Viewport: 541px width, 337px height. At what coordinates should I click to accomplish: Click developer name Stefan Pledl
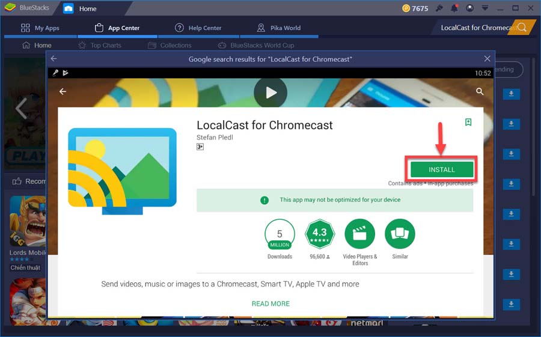(x=215, y=138)
